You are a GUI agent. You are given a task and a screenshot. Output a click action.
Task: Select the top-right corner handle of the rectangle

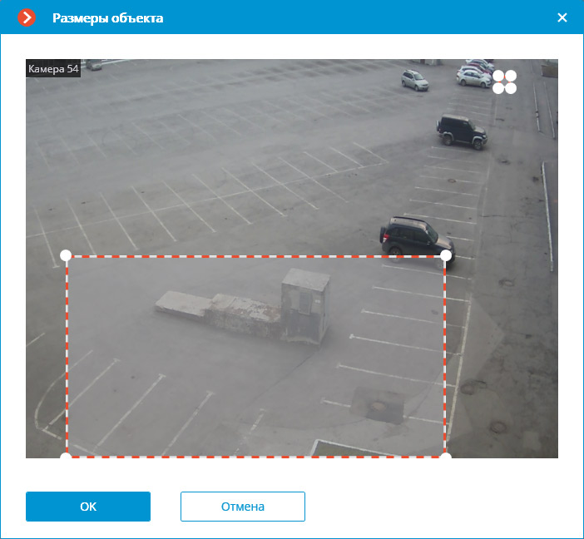(x=445, y=255)
